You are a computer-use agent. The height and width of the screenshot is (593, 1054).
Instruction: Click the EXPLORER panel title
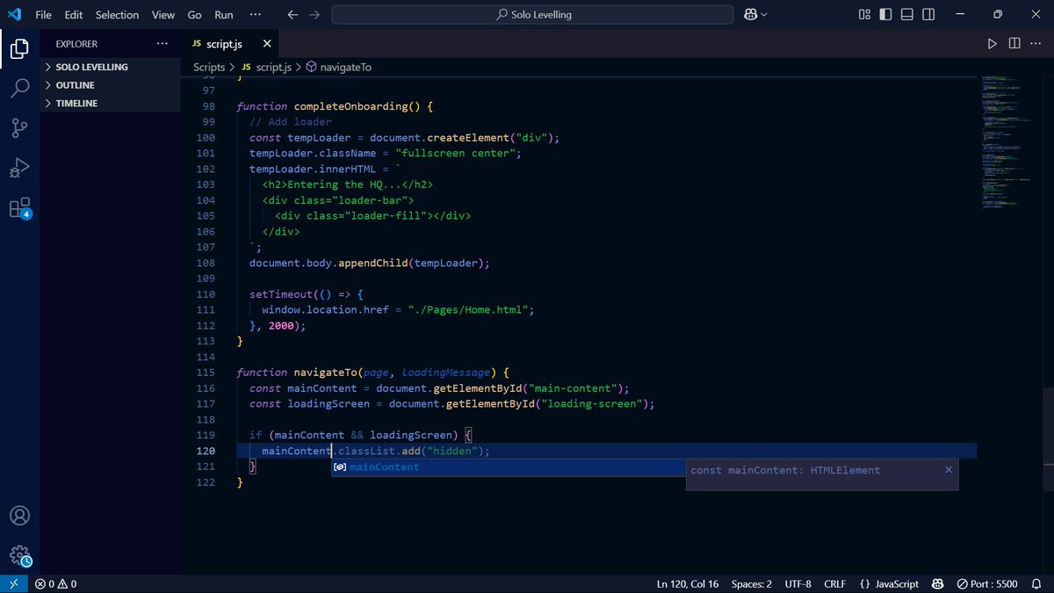(x=76, y=44)
